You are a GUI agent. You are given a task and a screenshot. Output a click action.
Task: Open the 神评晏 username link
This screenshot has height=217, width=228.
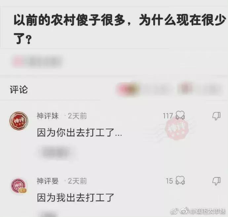click(x=48, y=181)
